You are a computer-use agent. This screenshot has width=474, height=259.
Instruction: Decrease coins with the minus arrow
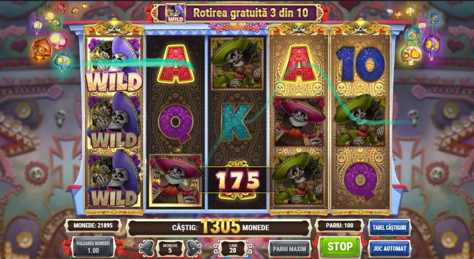point(147,249)
